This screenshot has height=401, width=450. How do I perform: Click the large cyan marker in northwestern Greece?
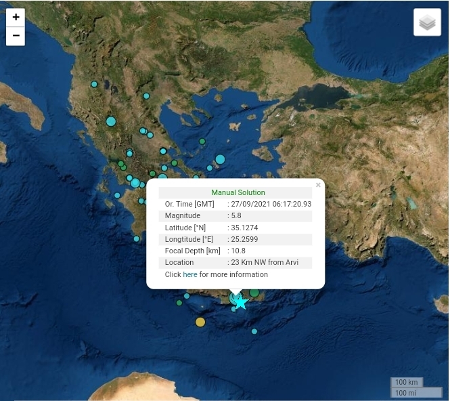[x=111, y=122]
